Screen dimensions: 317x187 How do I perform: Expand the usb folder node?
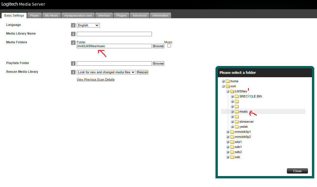228,157
